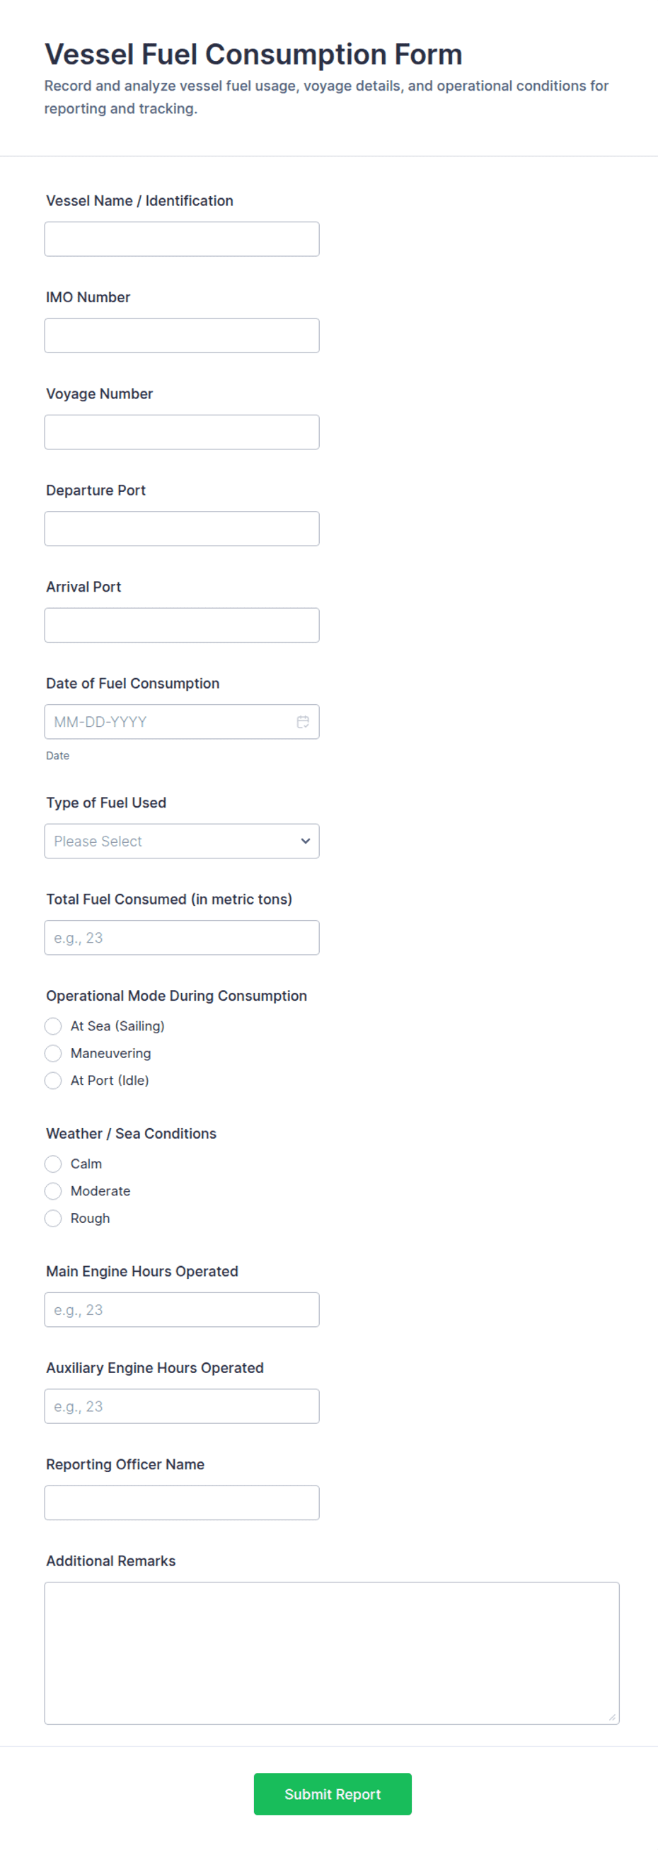Click the Departure Port text box
Screen dimensions: 658x1850
coord(182,529)
